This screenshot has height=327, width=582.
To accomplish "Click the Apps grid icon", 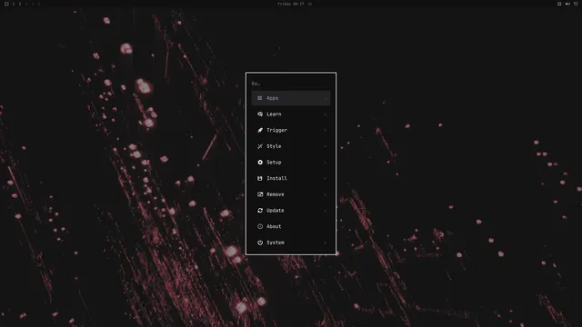I will point(260,98).
